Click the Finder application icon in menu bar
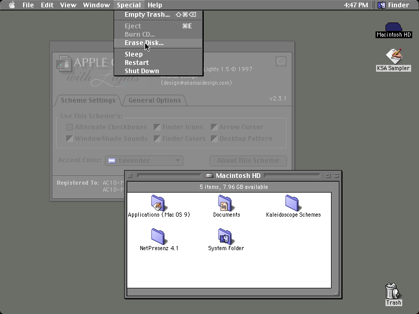The image size is (419, 314). click(x=381, y=5)
